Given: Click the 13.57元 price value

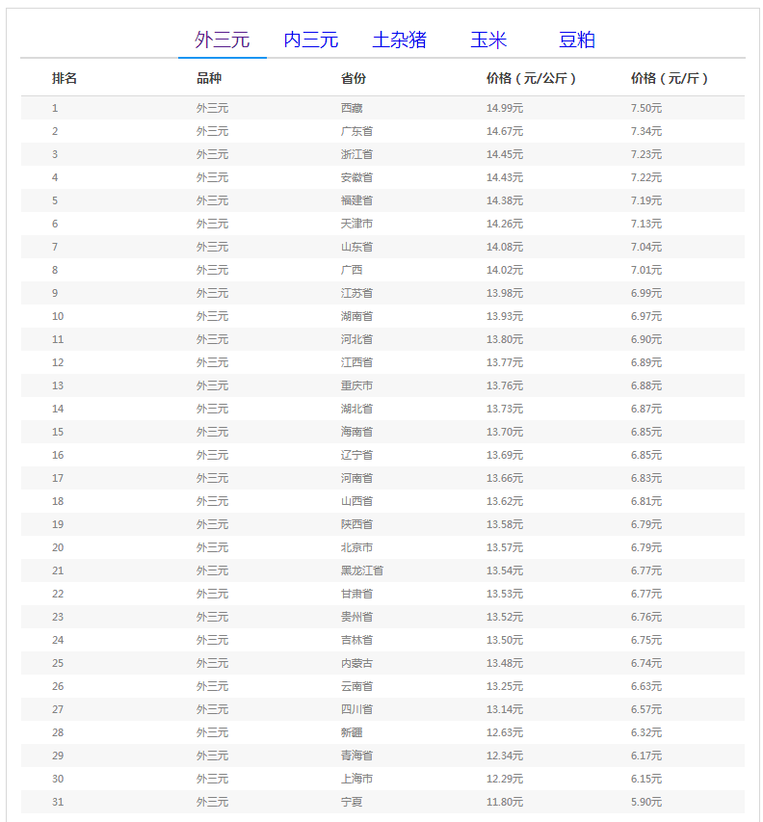Looking at the screenshot, I should pyautogui.click(x=505, y=547).
